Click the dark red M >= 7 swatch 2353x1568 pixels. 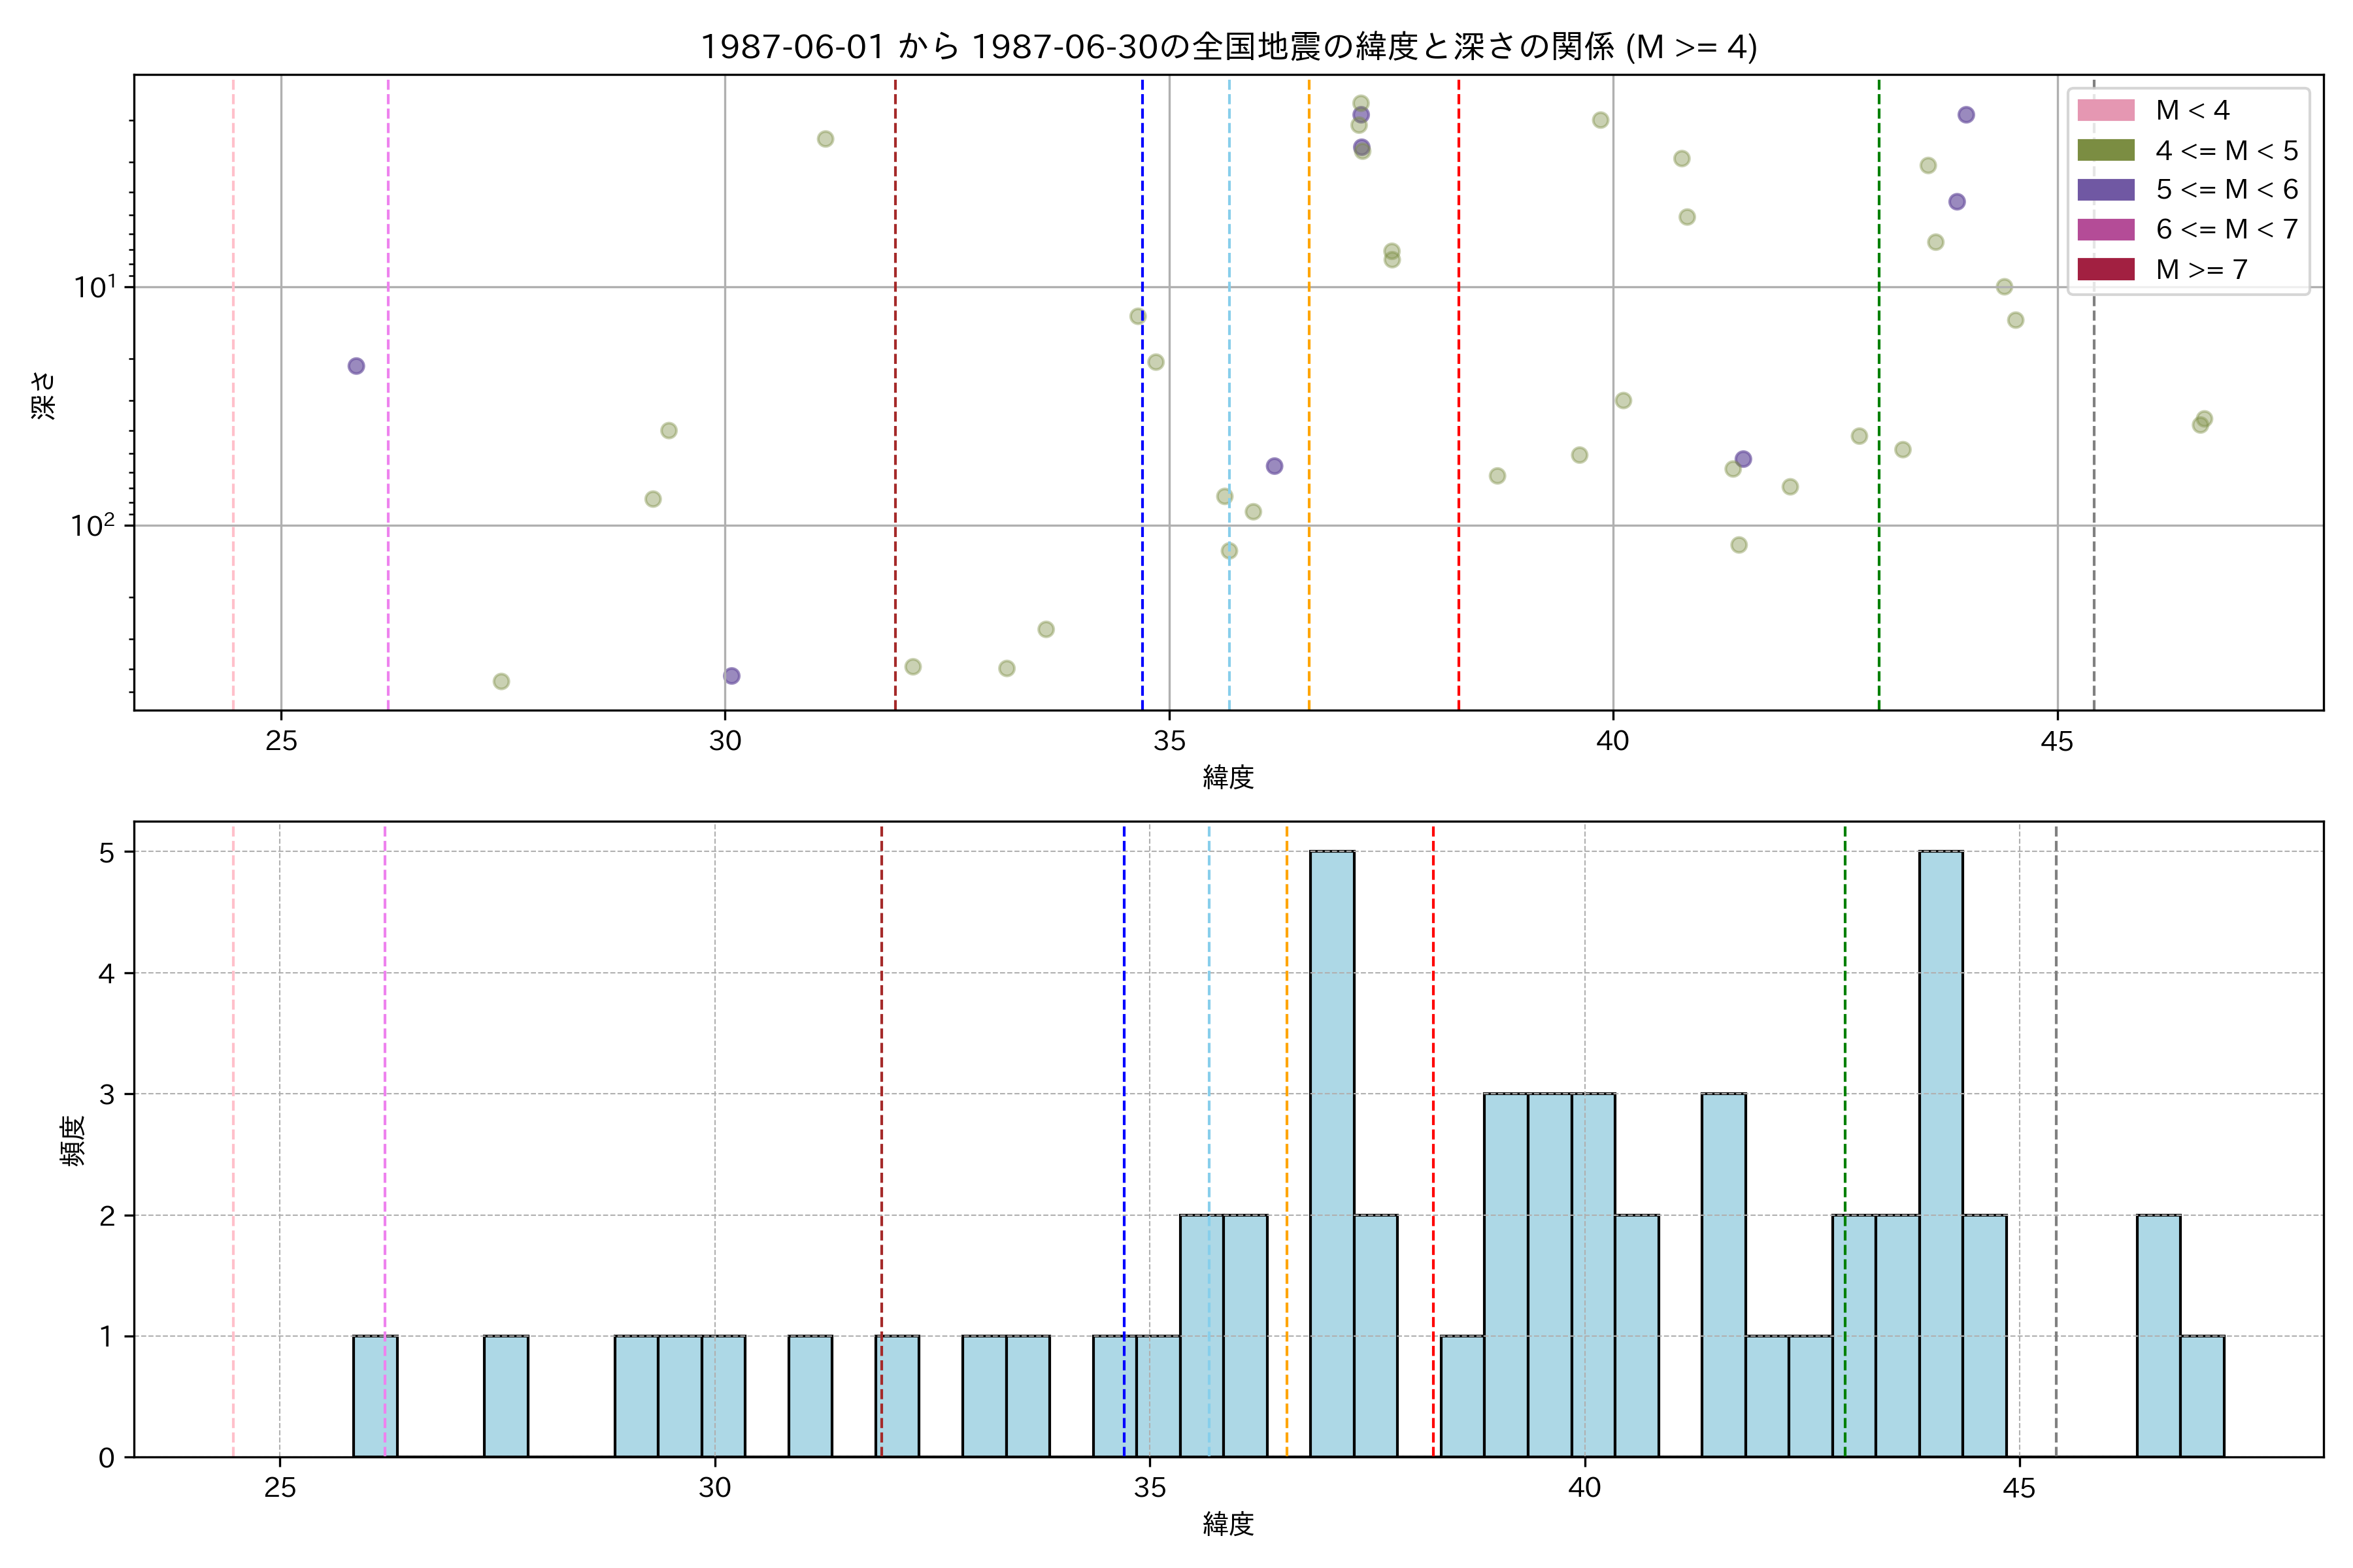[2106, 269]
